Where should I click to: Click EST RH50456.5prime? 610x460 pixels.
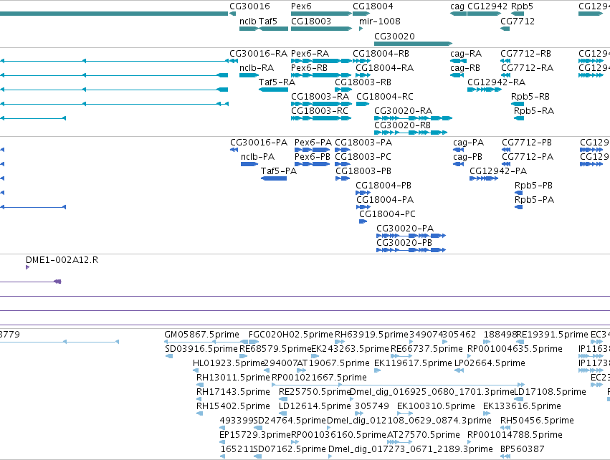click(537, 421)
